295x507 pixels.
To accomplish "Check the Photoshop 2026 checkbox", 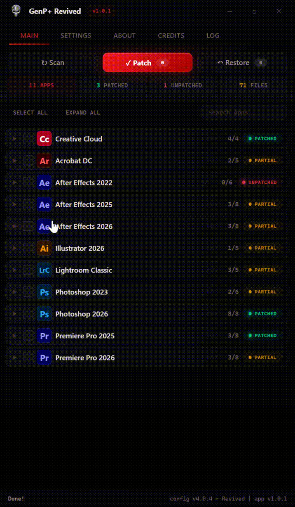I will 28,314.
